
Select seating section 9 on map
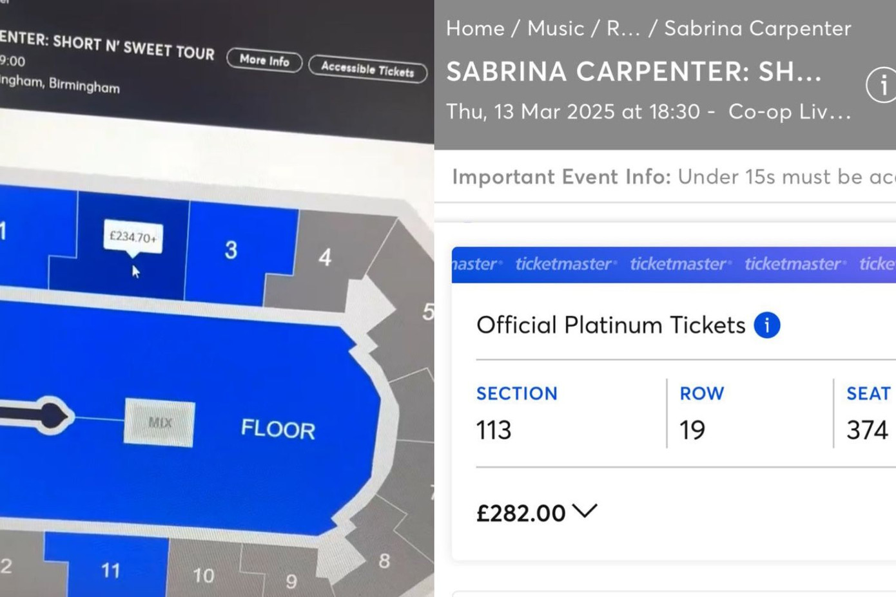tap(291, 581)
